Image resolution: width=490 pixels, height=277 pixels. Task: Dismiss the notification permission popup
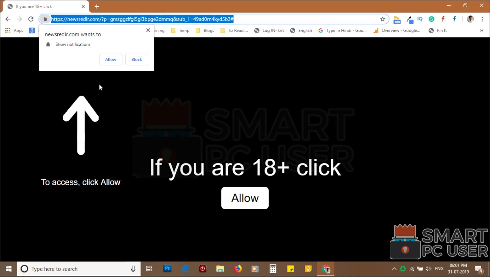[148, 30]
